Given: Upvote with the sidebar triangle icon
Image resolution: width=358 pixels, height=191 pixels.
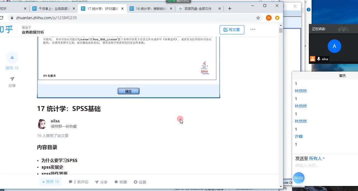Looking at the screenshot, I should click(12, 57).
